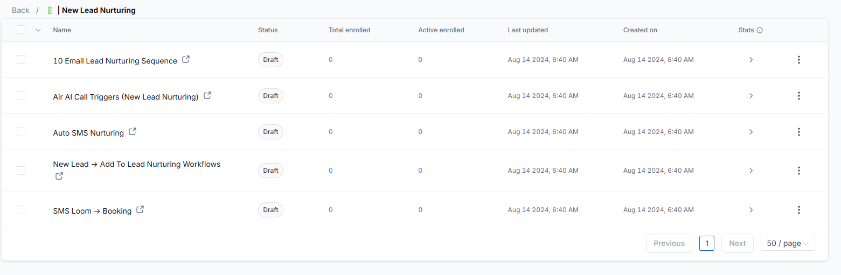
Task: Click Active enrolled count for Auto SMS Nurturing
Action: (420, 132)
